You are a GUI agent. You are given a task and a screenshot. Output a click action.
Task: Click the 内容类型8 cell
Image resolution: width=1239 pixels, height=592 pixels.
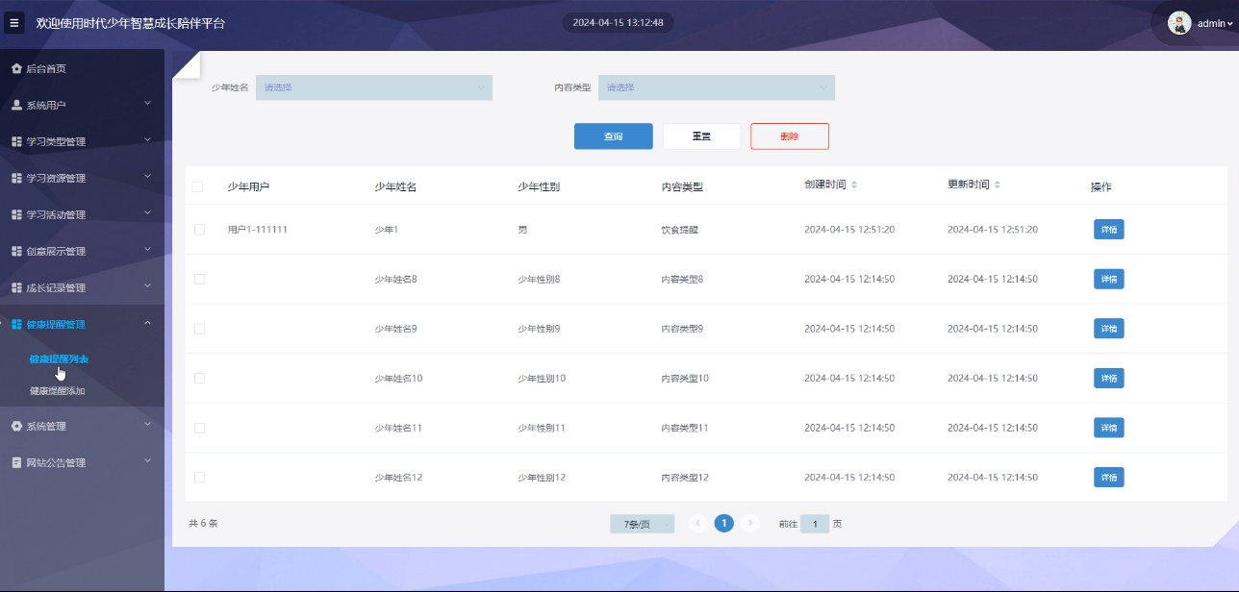682,280
